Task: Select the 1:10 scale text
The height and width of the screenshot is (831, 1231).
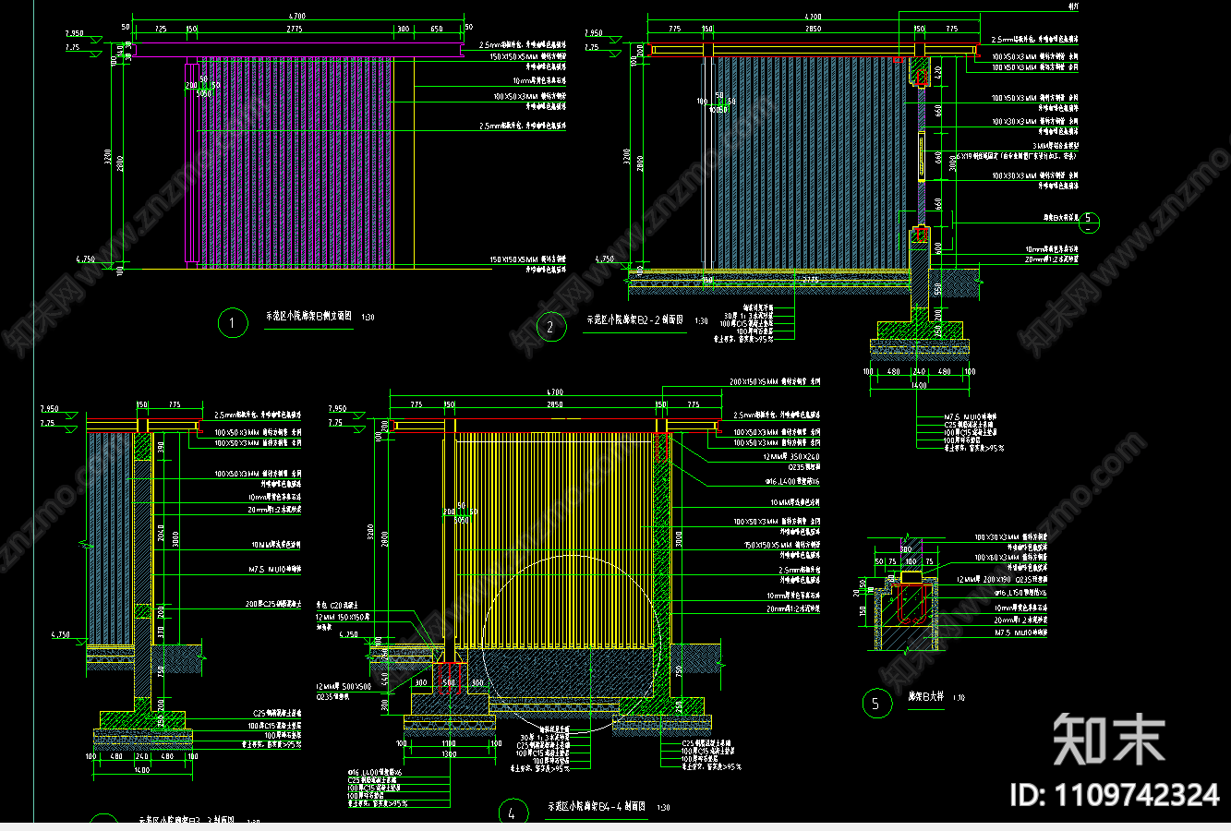Action: coord(959,698)
